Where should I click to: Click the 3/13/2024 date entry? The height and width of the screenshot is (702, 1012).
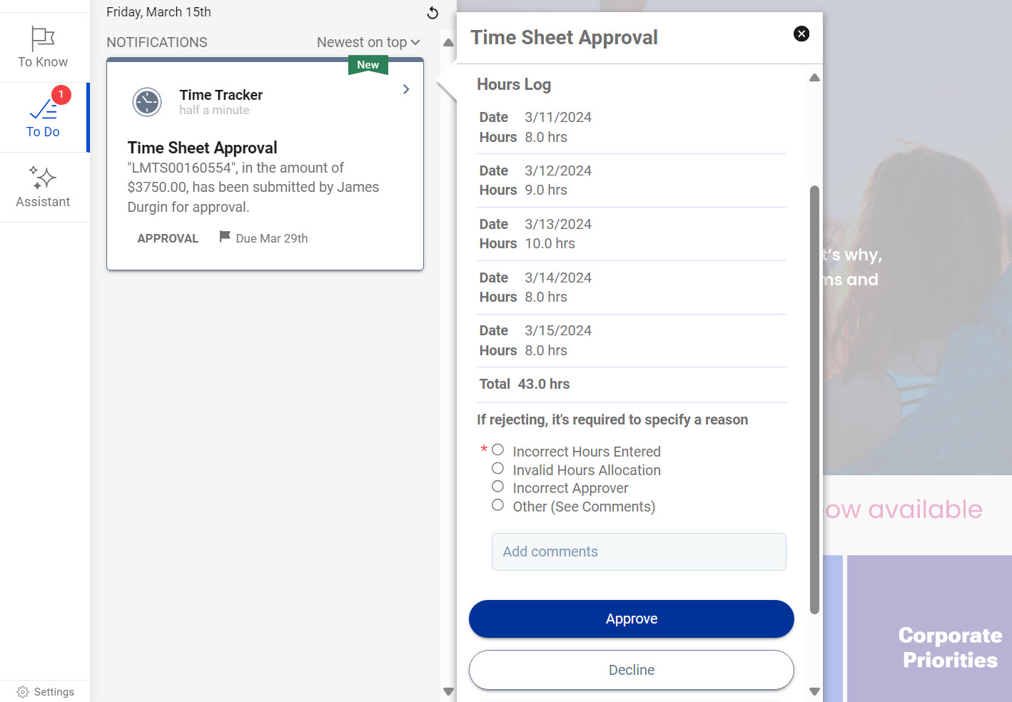558,224
